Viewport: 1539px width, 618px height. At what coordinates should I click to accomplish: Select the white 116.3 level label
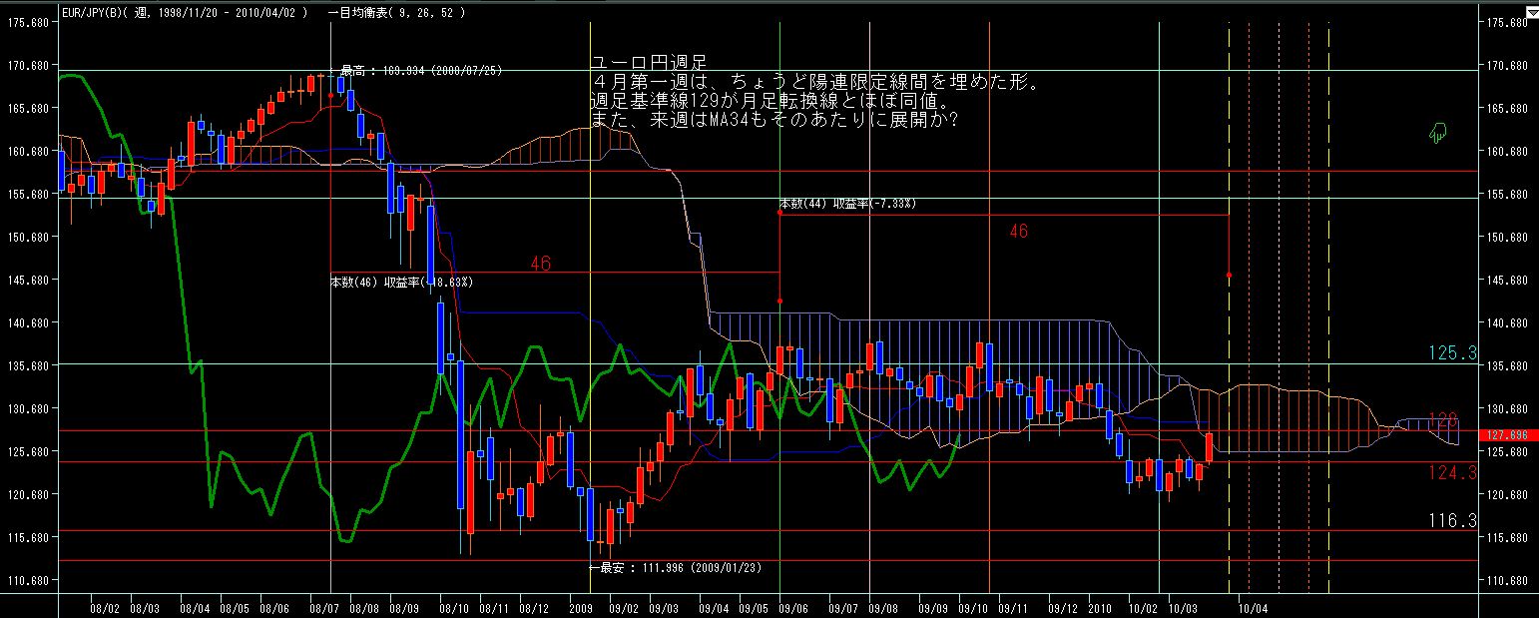(x=1452, y=521)
